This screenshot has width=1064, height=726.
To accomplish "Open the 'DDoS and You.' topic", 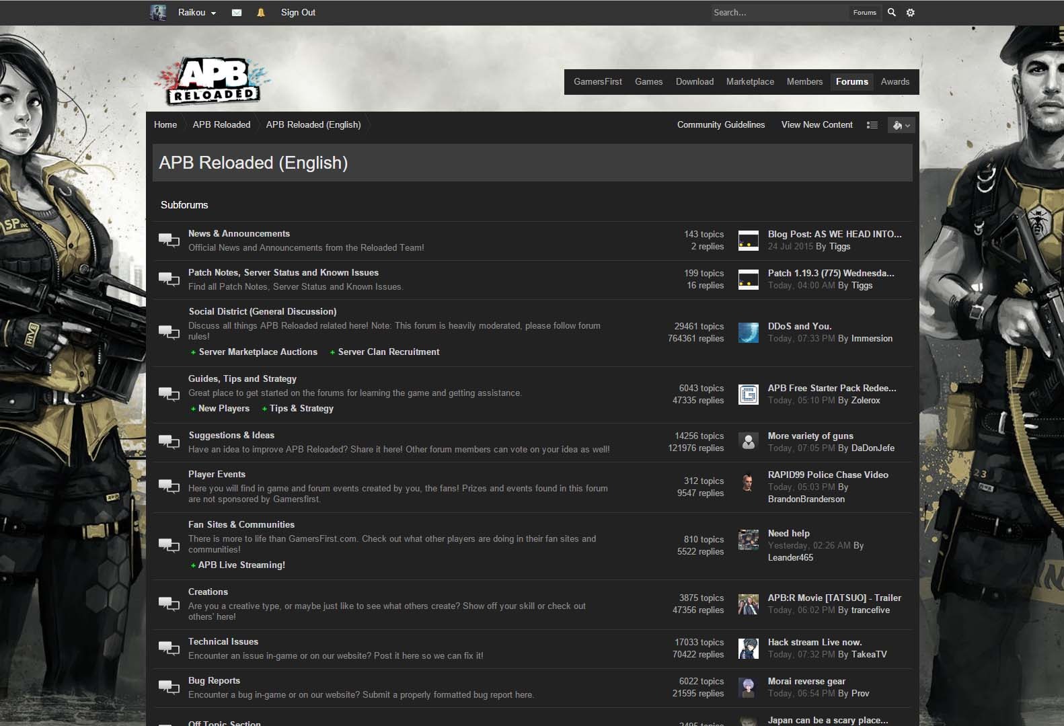I will (800, 327).
